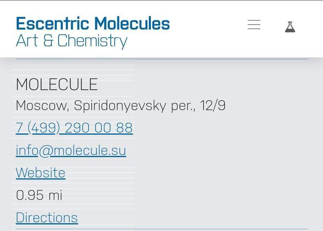Image resolution: width=323 pixels, height=231 pixels.
Task: Click the word Moscow in the address
Action: (42, 106)
